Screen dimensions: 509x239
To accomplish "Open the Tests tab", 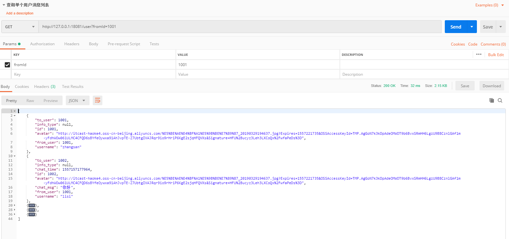I will pos(154,44).
